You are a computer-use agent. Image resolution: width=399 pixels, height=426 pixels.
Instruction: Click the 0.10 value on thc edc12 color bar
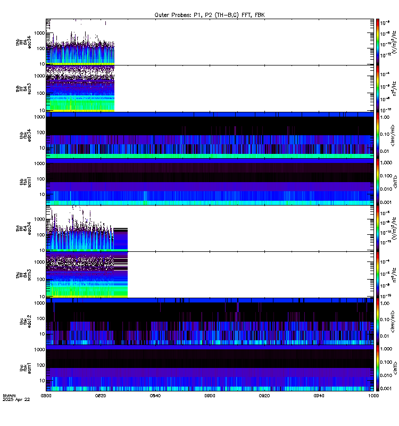point(385,319)
